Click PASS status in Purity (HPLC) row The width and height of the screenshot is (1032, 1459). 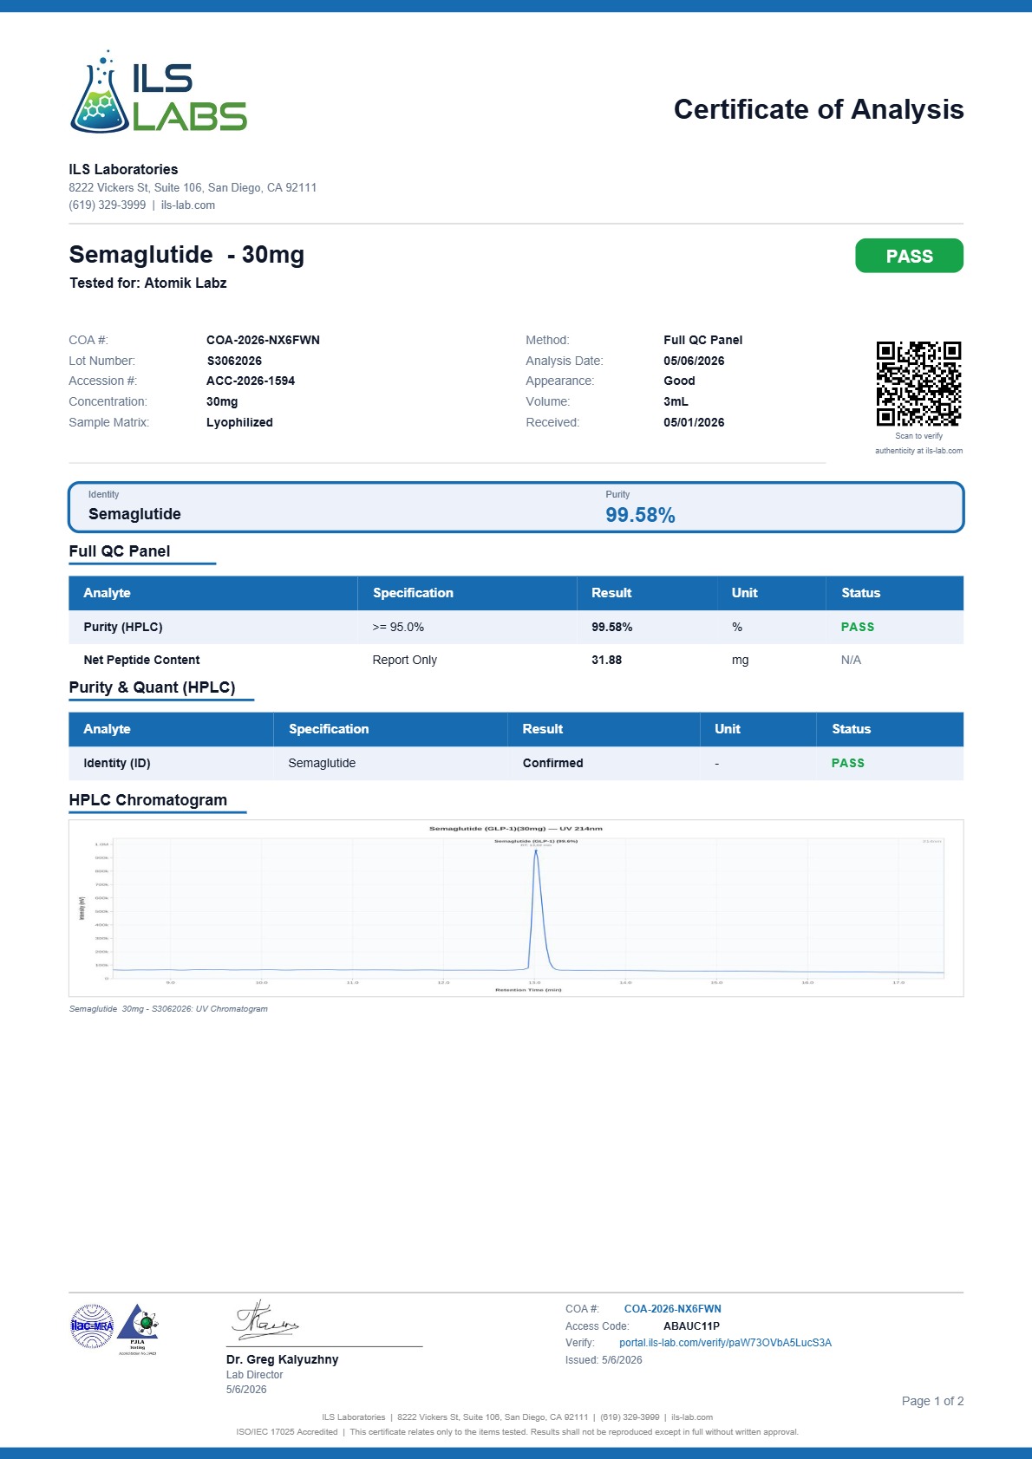coord(858,627)
